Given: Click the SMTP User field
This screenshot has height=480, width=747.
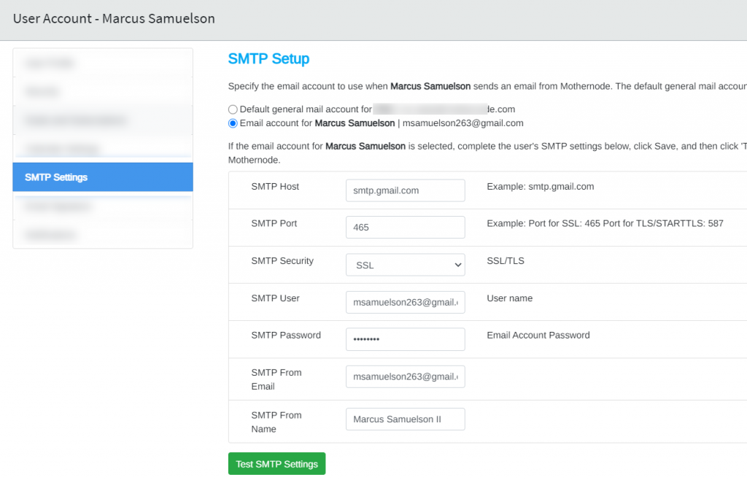Looking at the screenshot, I should coord(405,301).
